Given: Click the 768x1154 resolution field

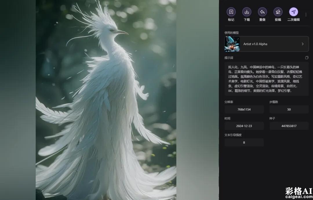Looking at the screenshot, I should [x=244, y=109].
